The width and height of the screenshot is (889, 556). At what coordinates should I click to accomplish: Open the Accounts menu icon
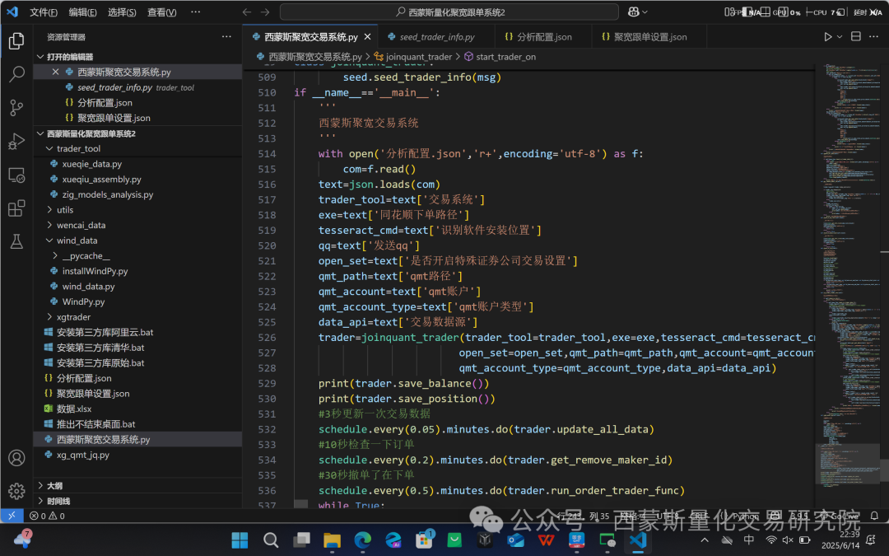tap(16, 457)
